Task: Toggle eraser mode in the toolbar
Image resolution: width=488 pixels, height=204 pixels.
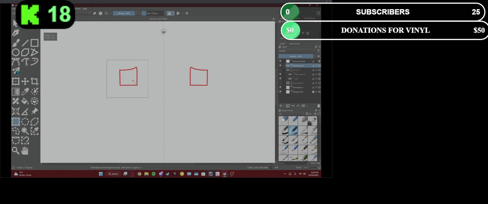Action: (94, 13)
